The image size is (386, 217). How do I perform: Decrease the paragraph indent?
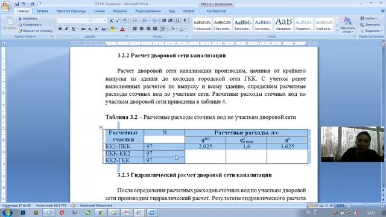click(164, 20)
